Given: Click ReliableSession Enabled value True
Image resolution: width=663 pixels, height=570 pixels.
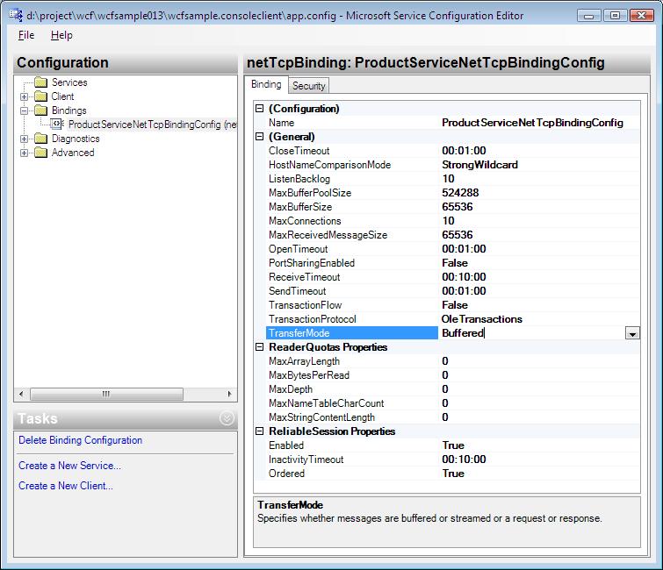Looking at the screenshot, I should click(453, 445).
